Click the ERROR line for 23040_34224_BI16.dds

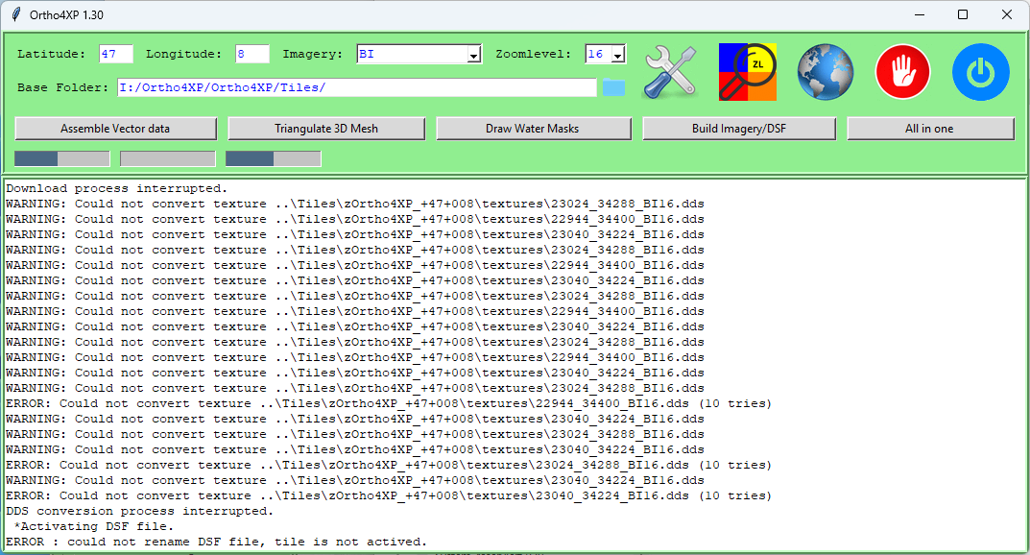point(389,495)
